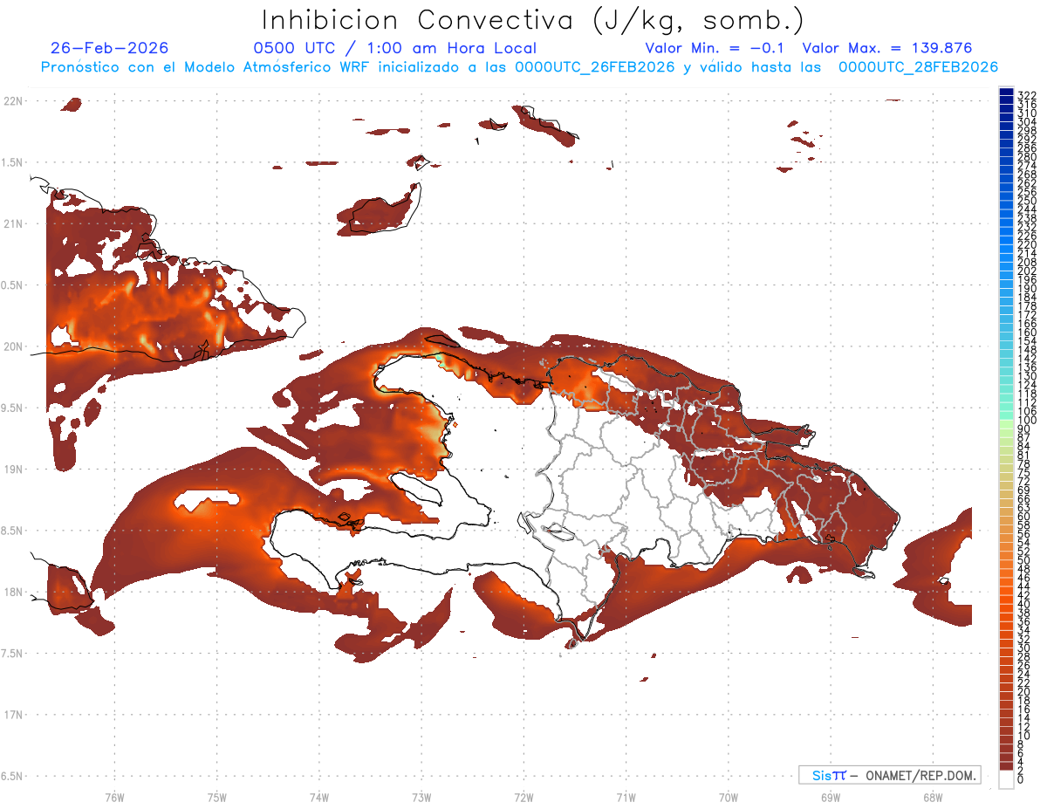Image resolution: width=1047 pixels, height=809 pixels.
Task: Click the '19N' latitude label
Action: [14, 470]
